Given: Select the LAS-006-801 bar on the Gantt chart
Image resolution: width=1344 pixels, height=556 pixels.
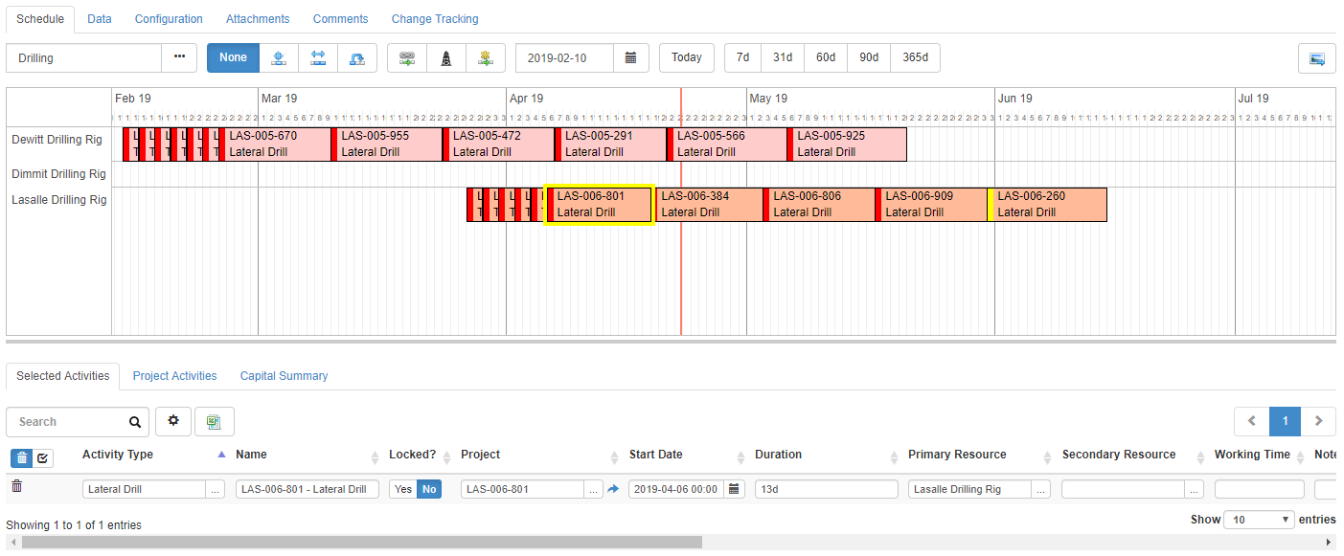Looking at the screenshot, I should click(x=599, y=204).
